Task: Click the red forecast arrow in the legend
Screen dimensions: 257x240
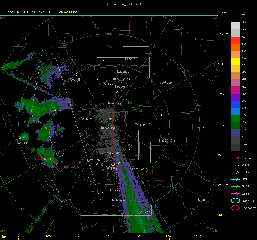Action: [x=235, y=158]
